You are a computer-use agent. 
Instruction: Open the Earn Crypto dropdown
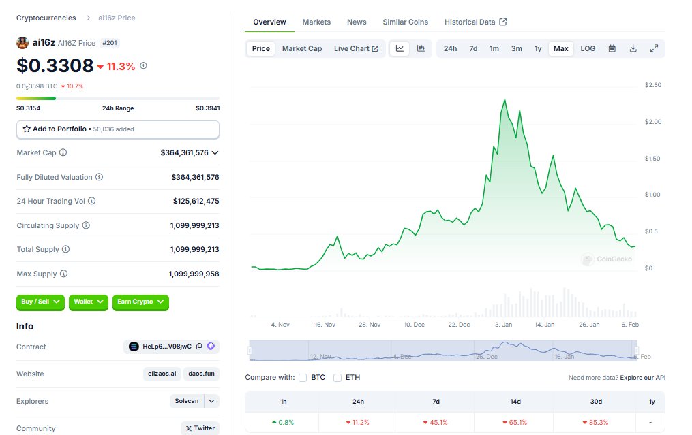pos(140,302)
